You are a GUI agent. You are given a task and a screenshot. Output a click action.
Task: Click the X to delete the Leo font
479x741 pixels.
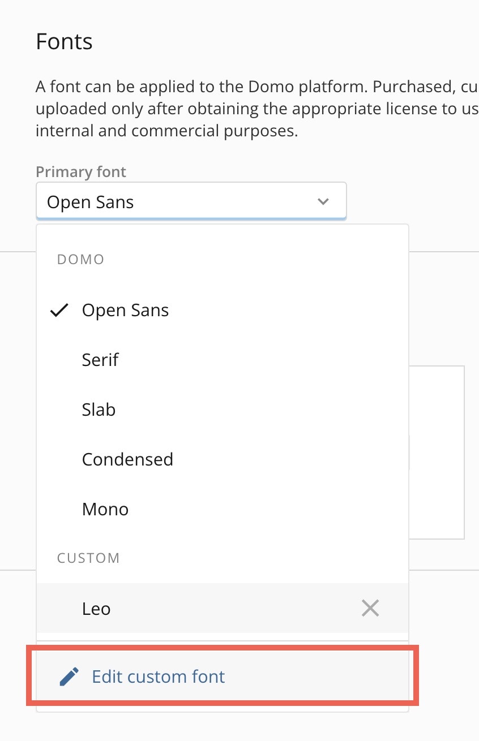pos(370,608)
